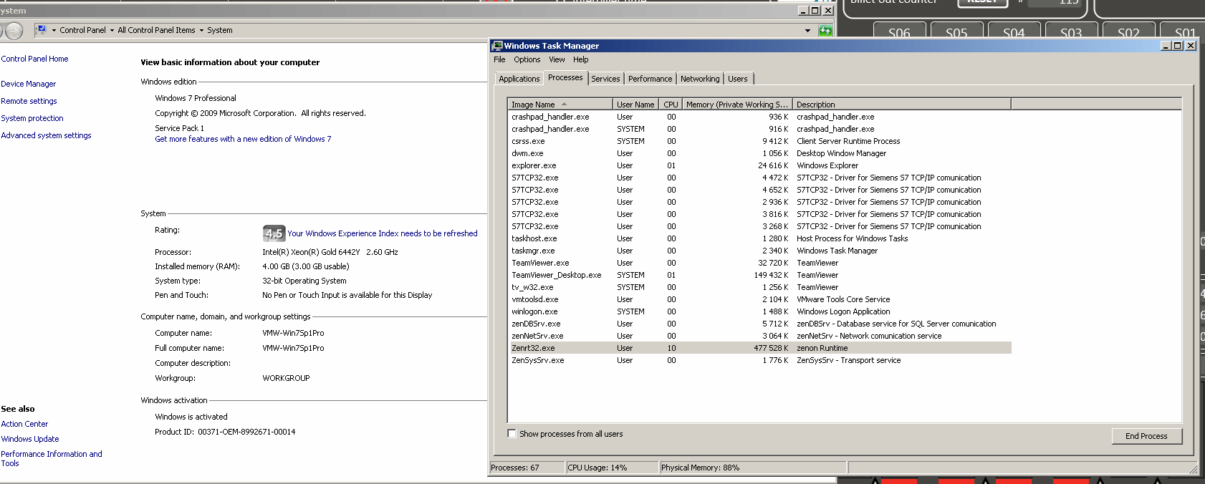The height and width of the screenshot is (484, 1205).
Task: Switch to the Performance tab
Action: coord(650,79)
